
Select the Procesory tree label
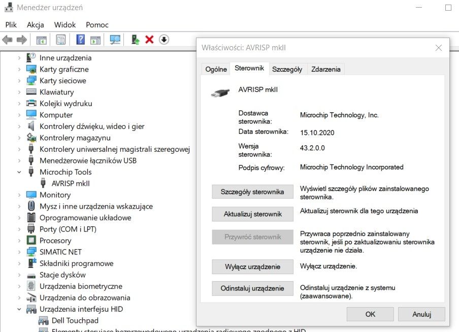pos(55,241)
